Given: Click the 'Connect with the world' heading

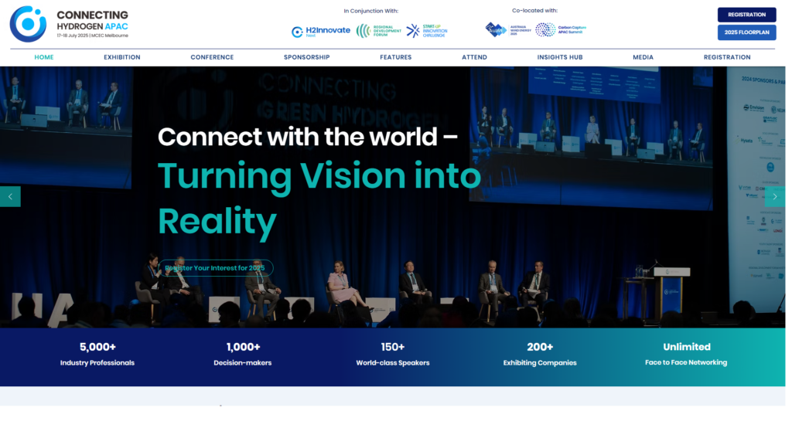Looking at the screenshot, I should [x=308, y=137].
